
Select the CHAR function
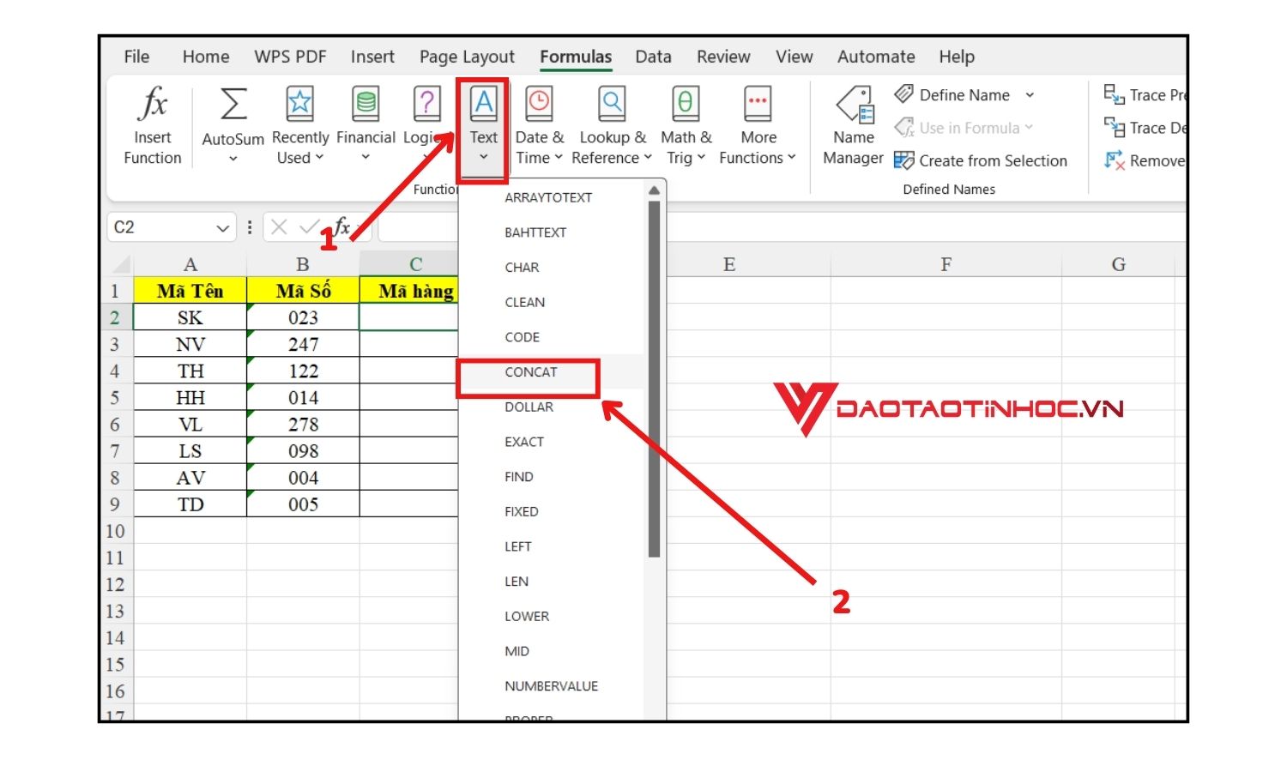(x=551, y=268)
